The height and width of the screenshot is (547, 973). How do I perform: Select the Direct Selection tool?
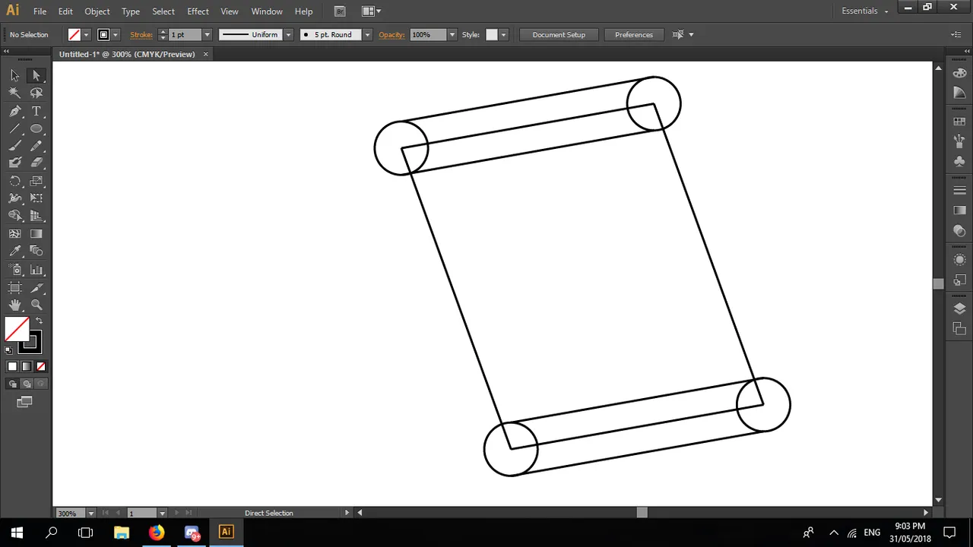tap(36, 75)
